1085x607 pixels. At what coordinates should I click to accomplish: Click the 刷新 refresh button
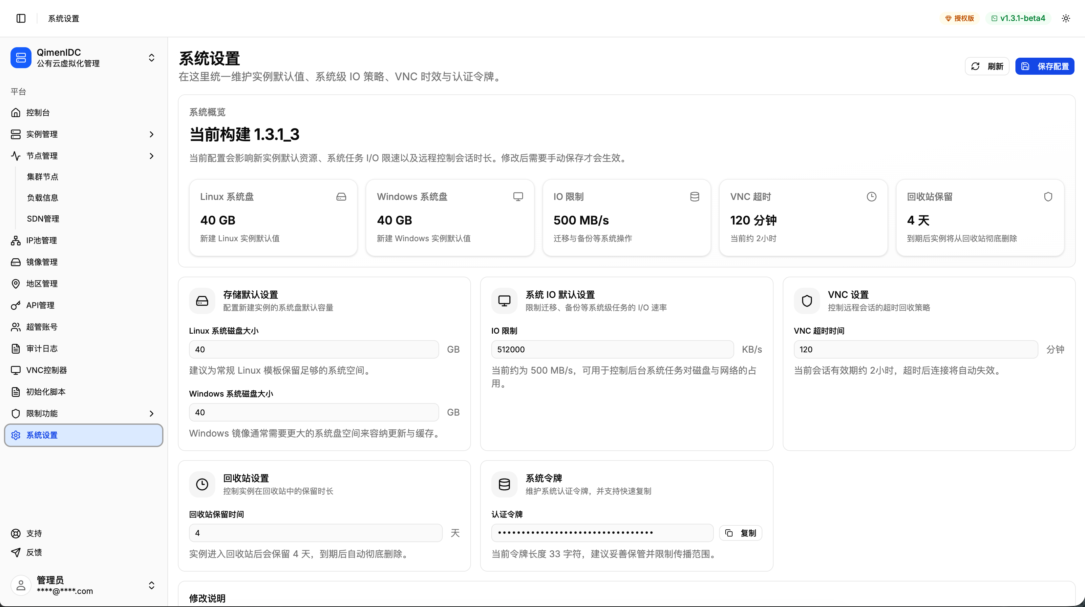(x=987, y=66)
